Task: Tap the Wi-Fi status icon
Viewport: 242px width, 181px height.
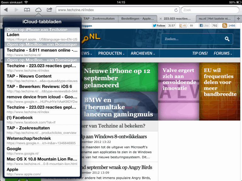Action: click(26, 2)
